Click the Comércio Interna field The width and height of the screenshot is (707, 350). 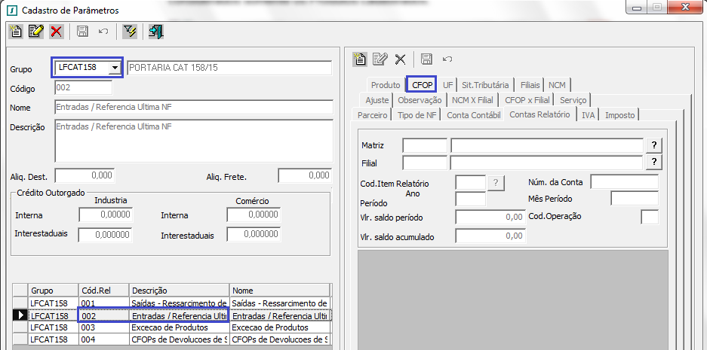(x=254, y=215)
